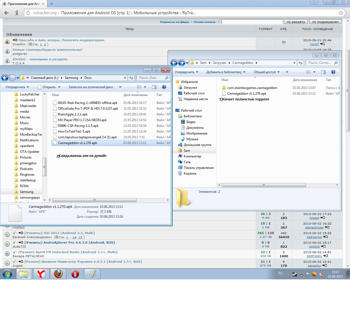Expand the Упорядочить menu in Docs window

17,87
